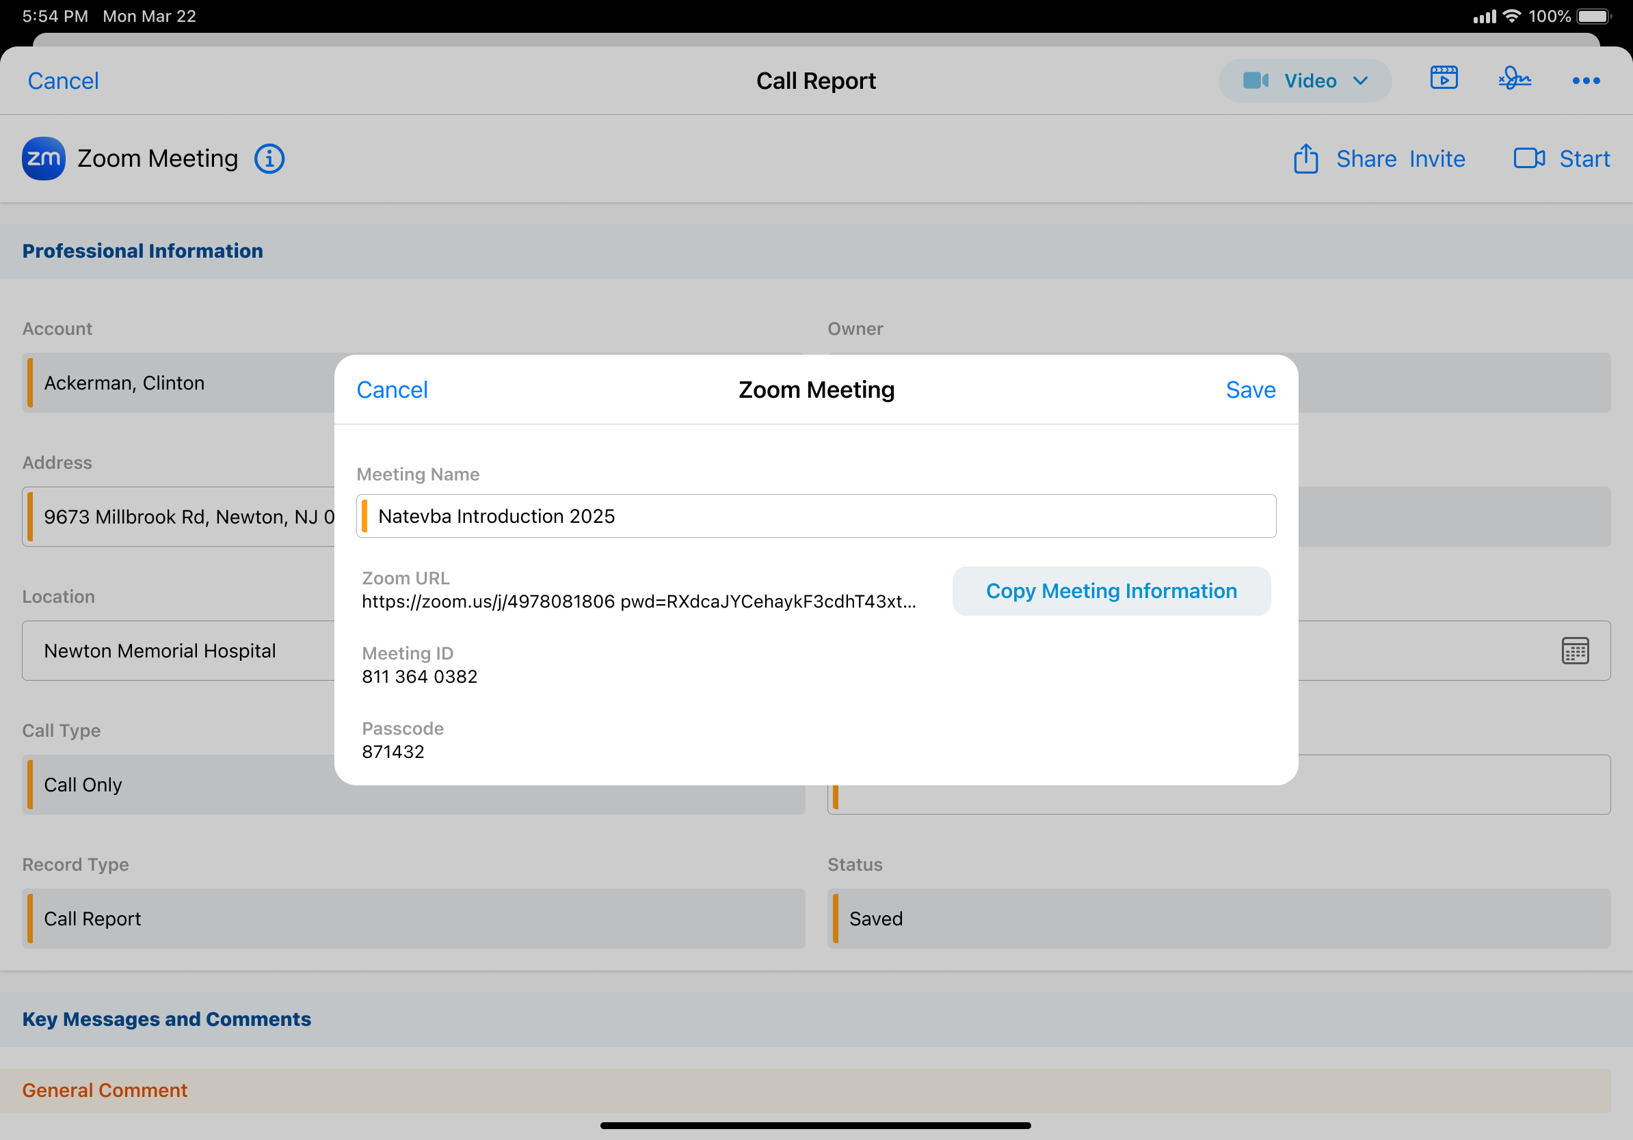The width and height of the screenshot is (1633, 1140).
Task: Select the Zoom URL text
Action: point(638,602)
